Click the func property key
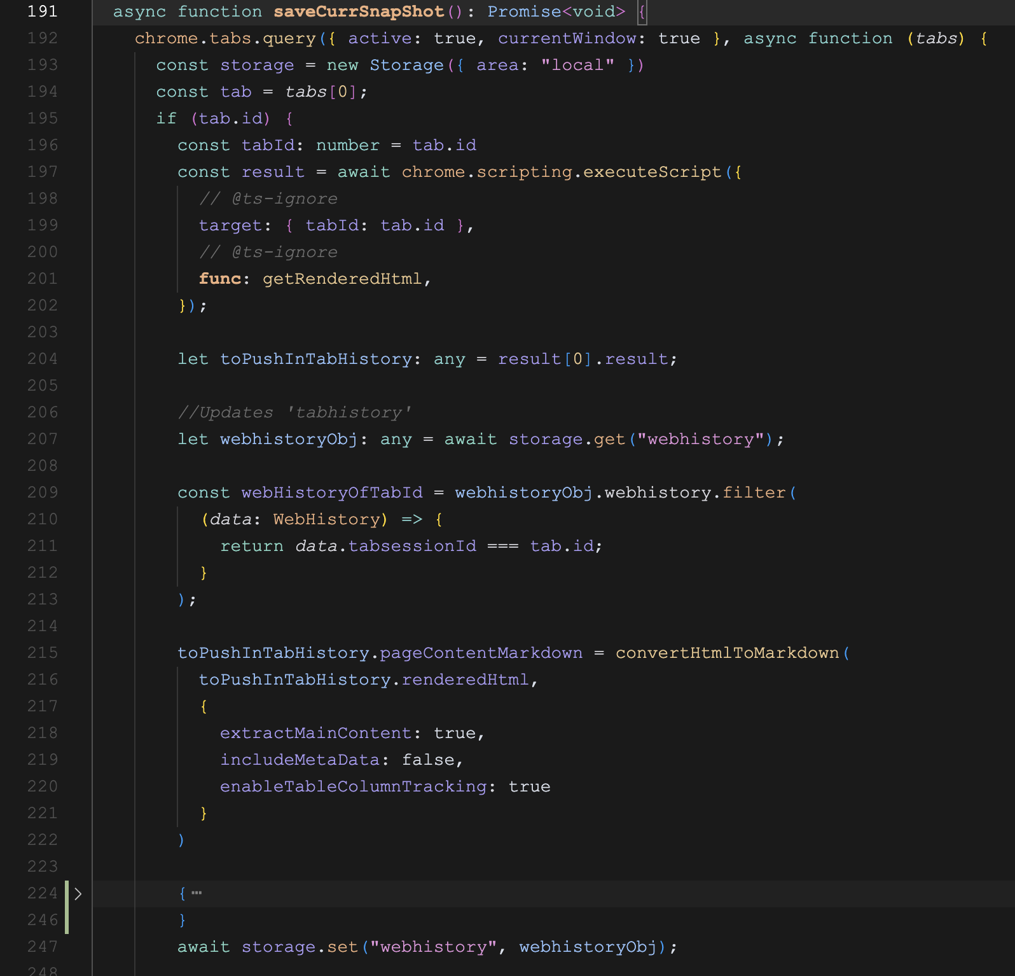The height and width of the screenshot is (976, 1015). point(220,279)
